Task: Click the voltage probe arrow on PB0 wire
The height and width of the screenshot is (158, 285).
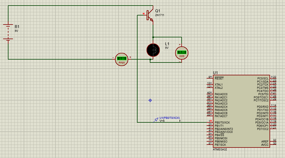Action: (x=156, y=119)
